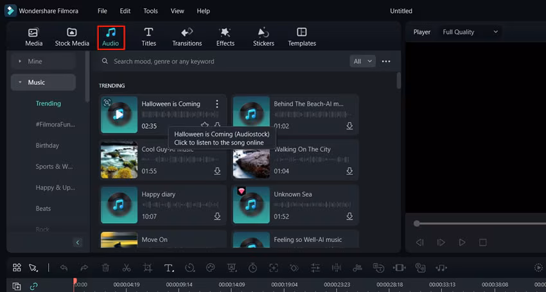Open the File menu
Screen dimensions: 546x292
point(102,11)
